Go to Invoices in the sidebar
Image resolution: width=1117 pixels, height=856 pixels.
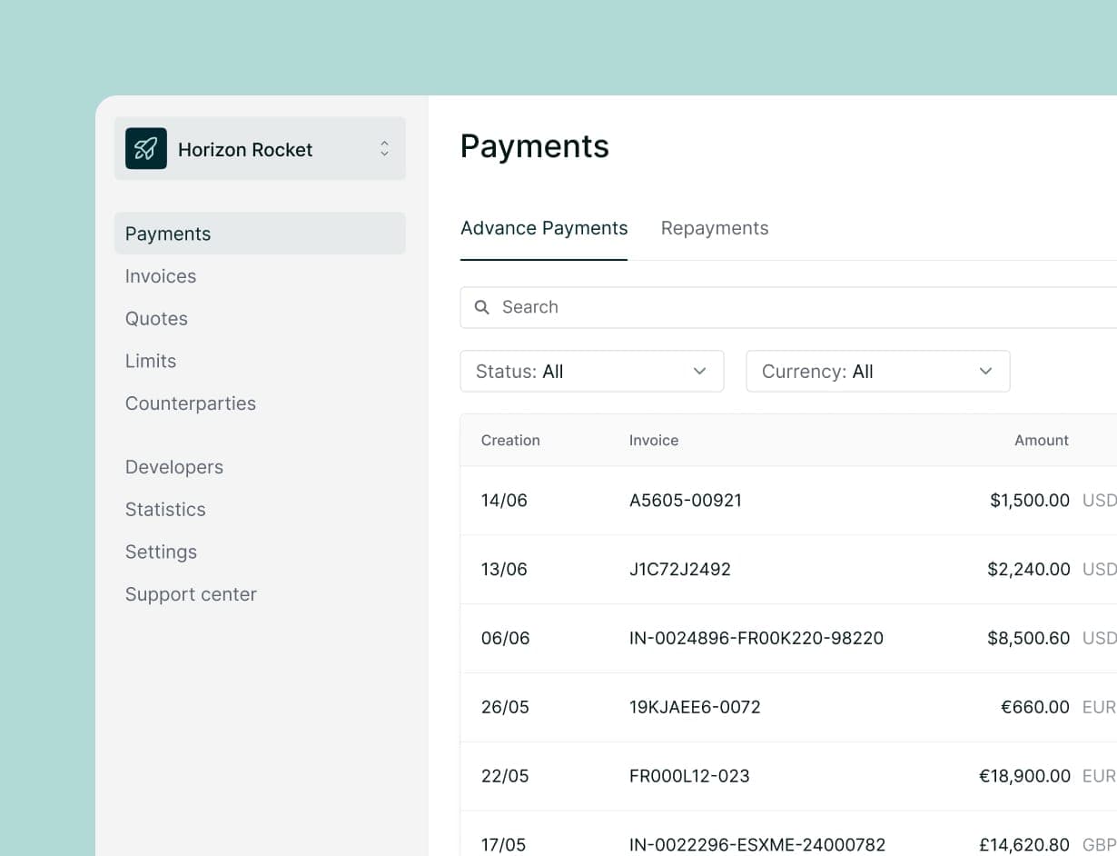[161, 276]
